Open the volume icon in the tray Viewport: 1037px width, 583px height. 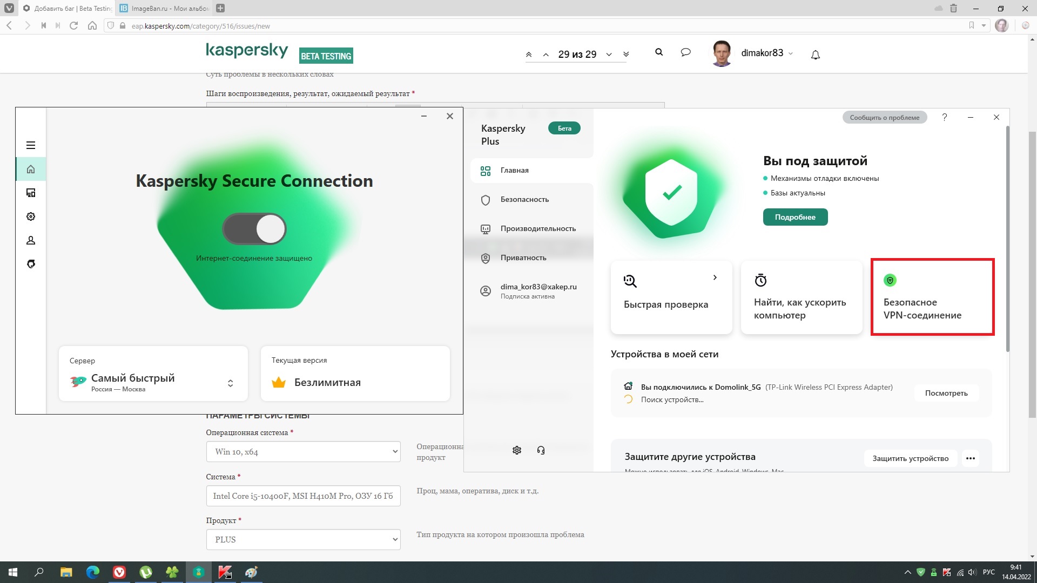[973, 572]
